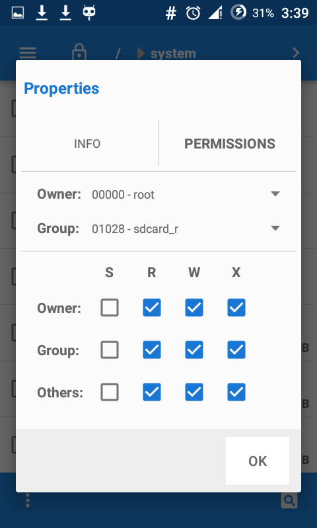
Task: Switch to the INFO tab
Action: point(87,144)
